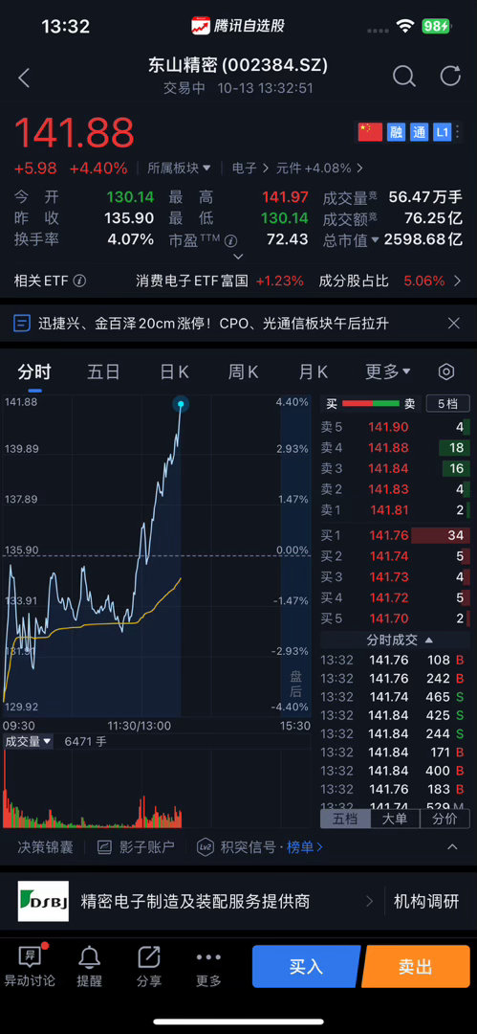Collapse the 决策锦囊 bar chevron
The width and height of the screenshot is (477, 1034).
tap(452, 847)
